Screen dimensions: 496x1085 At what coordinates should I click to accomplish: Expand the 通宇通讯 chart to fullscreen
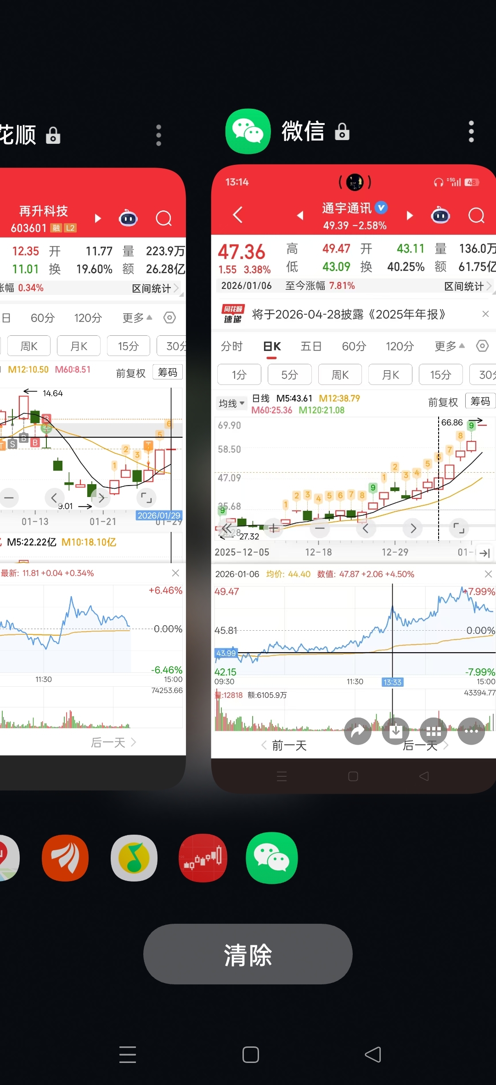tap(459, 528)
